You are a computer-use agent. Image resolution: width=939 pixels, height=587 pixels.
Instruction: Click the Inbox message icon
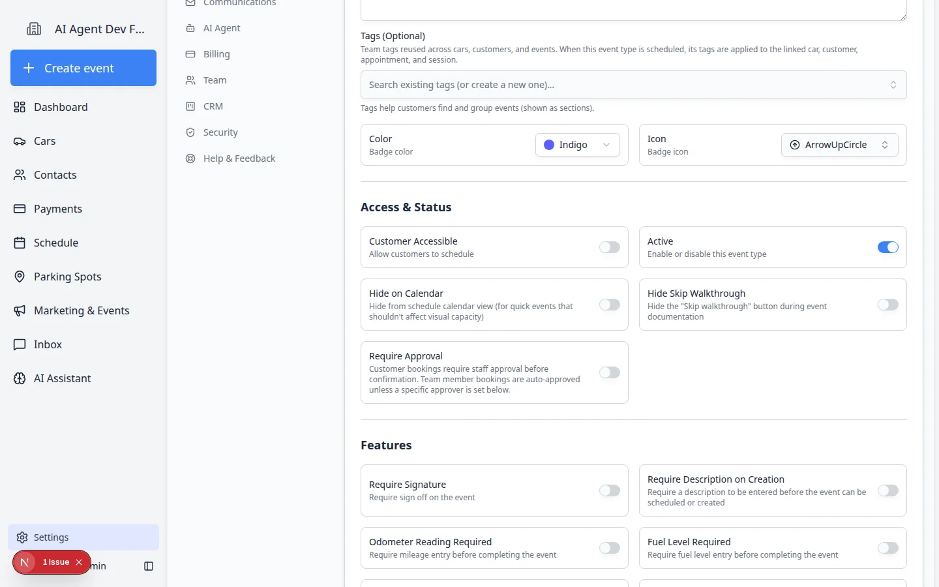(x=20, y=344)
